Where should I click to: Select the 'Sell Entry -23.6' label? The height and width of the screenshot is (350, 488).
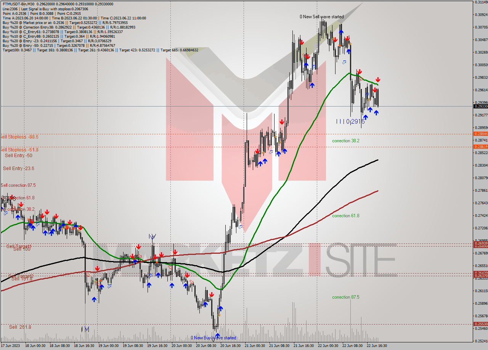click(19, 169)
